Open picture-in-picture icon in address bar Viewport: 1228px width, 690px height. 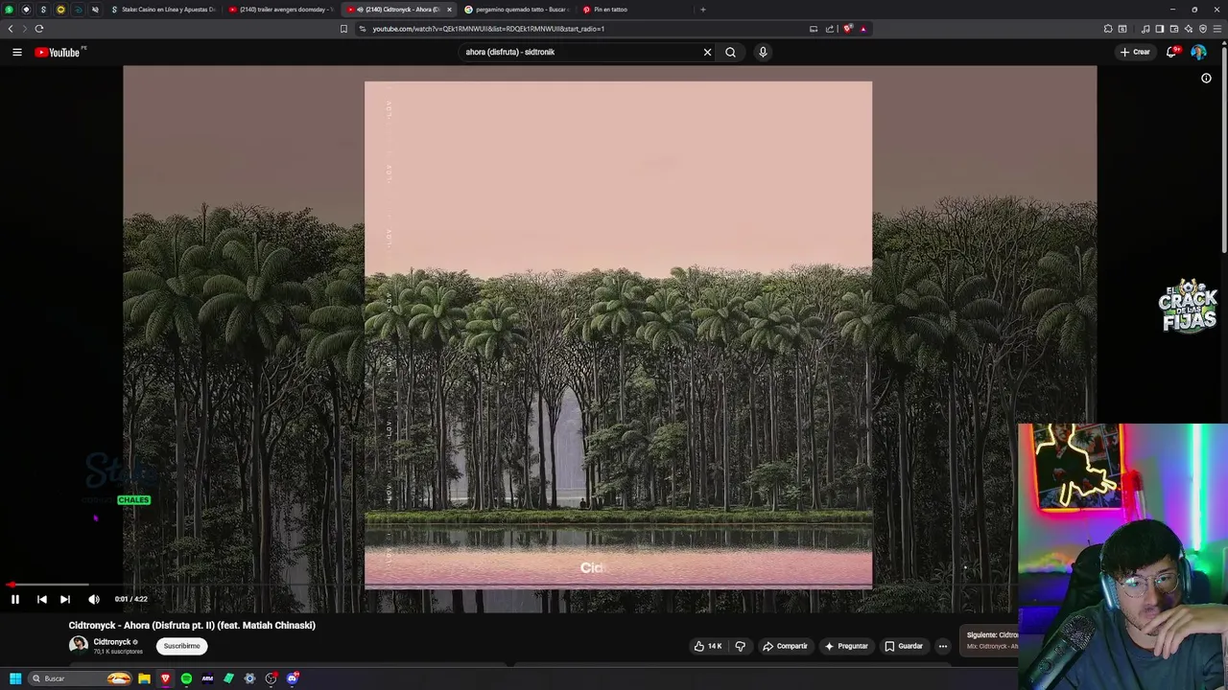[814, 29]
